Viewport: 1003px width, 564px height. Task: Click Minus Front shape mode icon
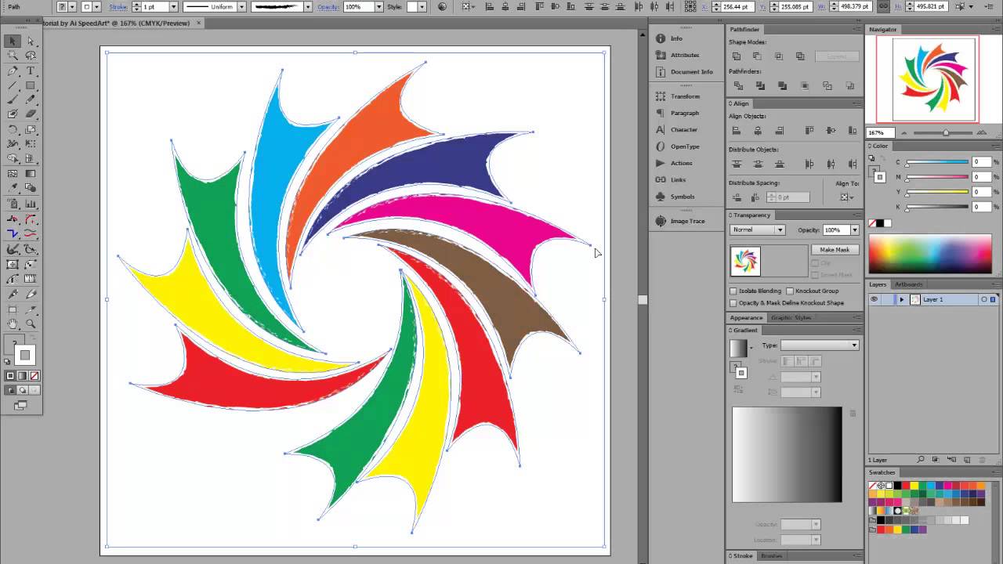[x=757, y=56]
